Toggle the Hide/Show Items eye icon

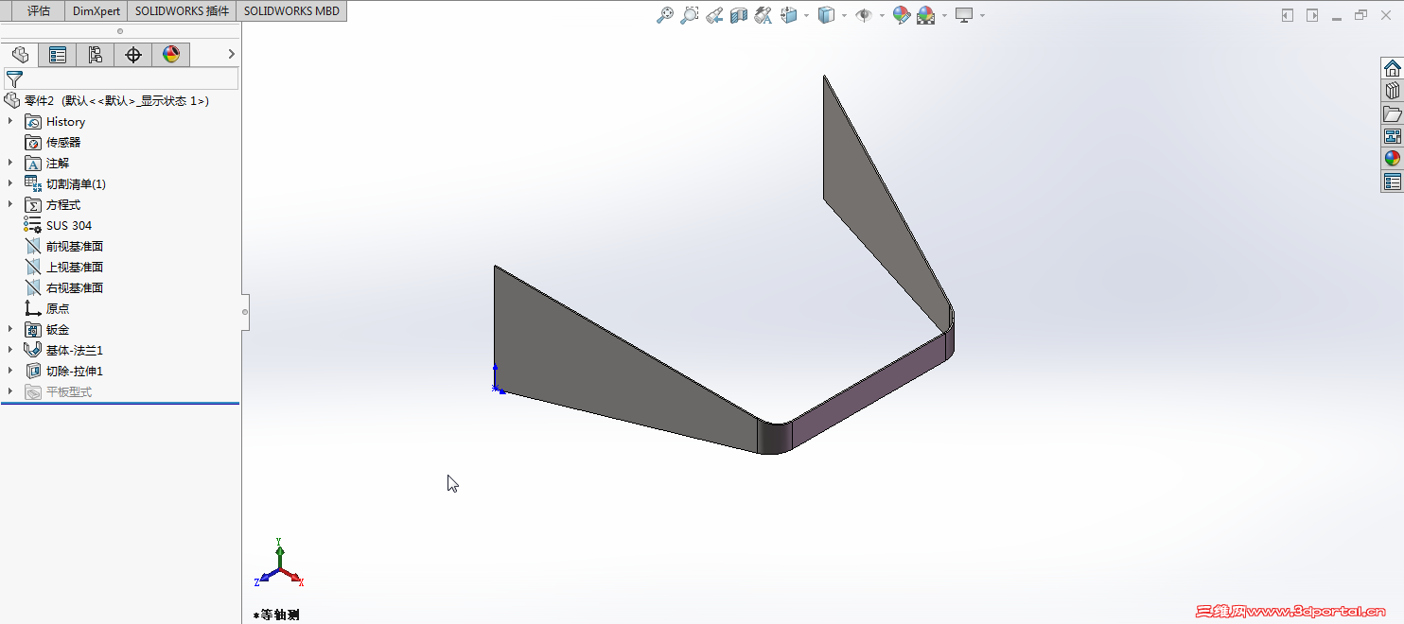865,15
